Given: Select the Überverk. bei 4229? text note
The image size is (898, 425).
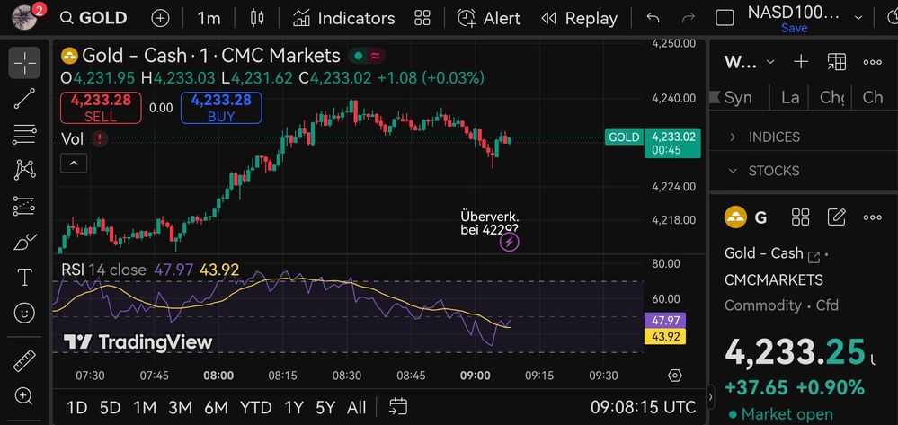Looking at the screenshot, I should point(490,223).
